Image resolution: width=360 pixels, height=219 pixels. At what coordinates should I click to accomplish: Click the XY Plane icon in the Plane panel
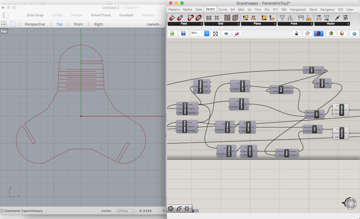tap(253, 18)
